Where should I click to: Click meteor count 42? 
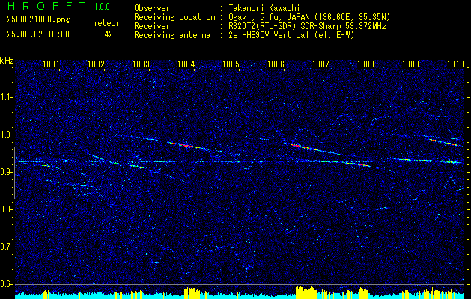point(109,34)
